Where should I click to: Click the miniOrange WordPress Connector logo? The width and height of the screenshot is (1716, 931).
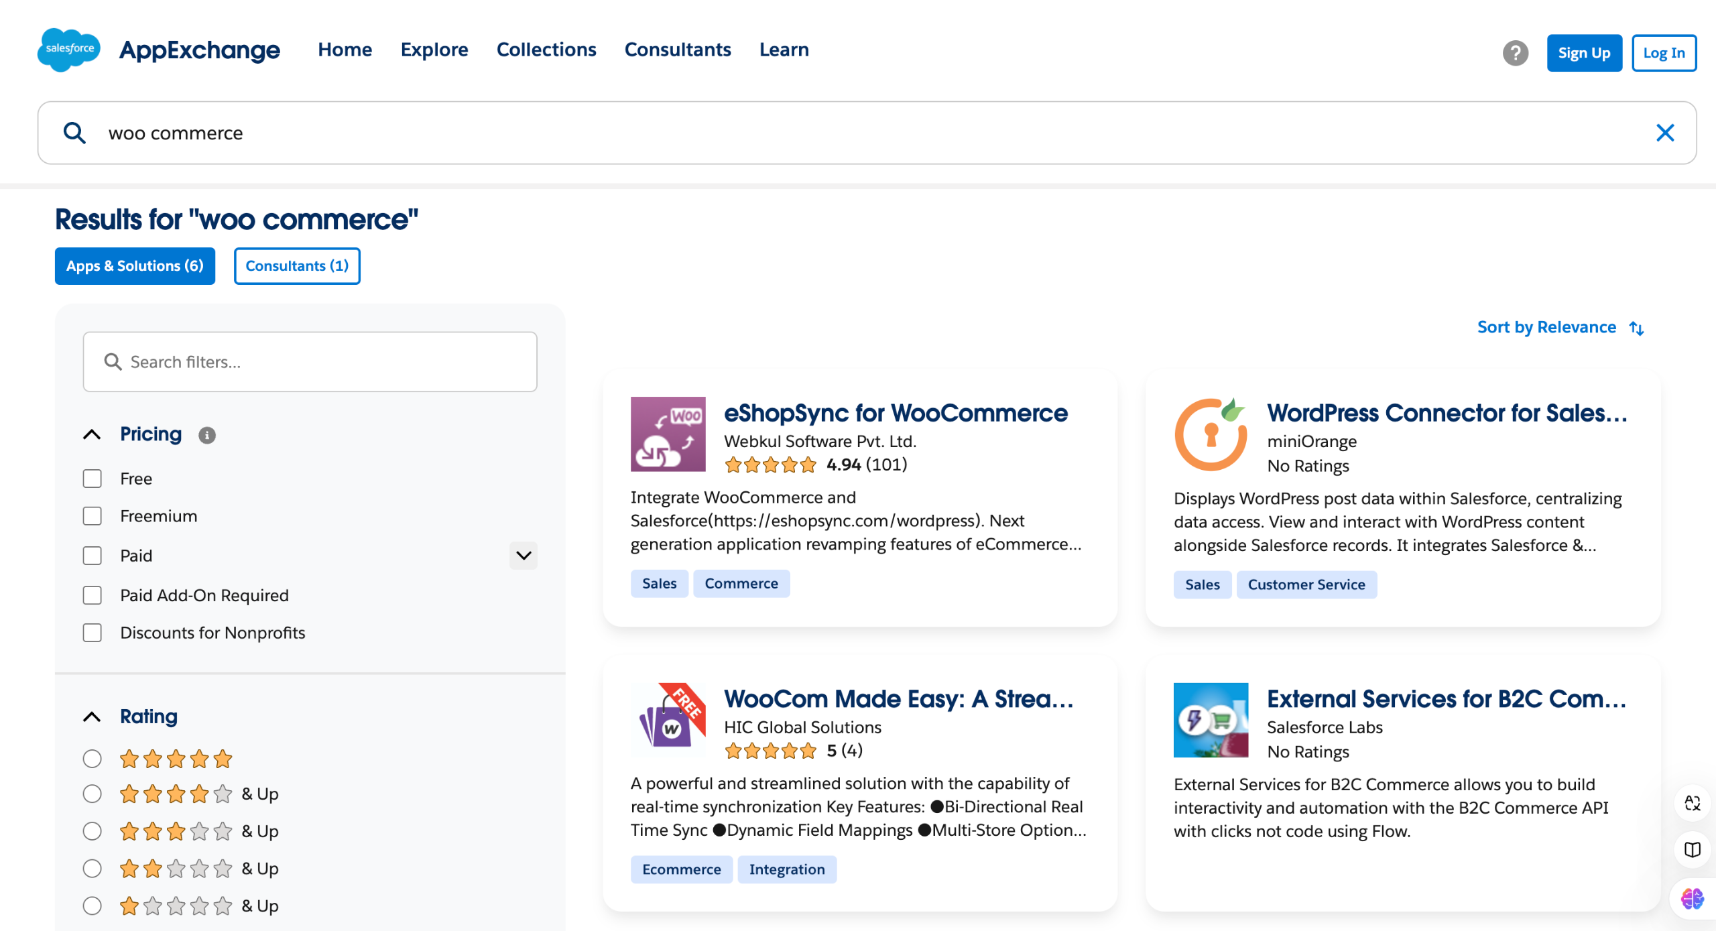click(1211, 434)
